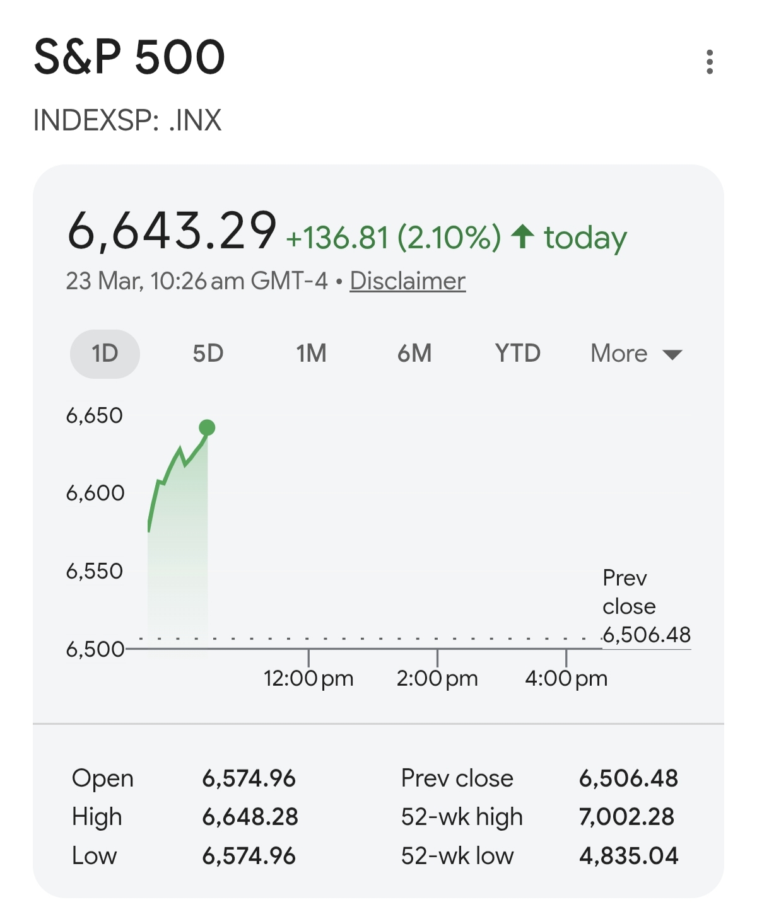Click the dropdown arrow beside More

click(672, 354)
